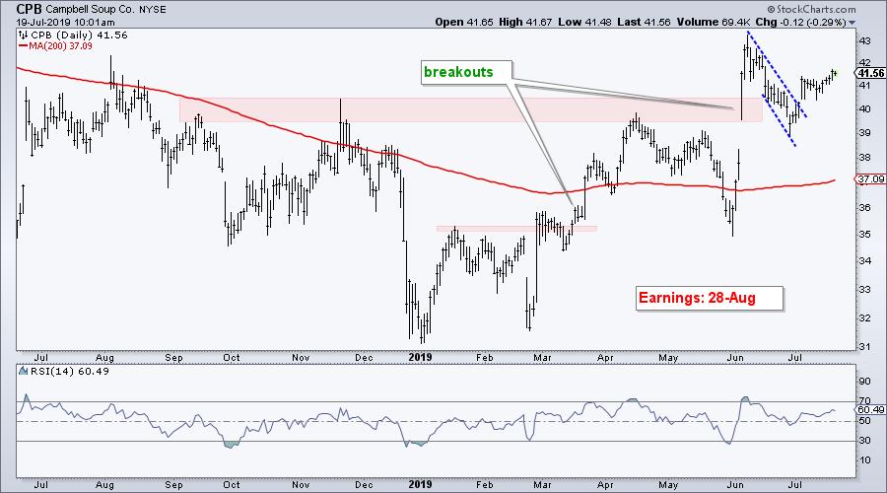This screenshot has width=887, height=493.
Task: Click the High 41.67 value
Action: [526, 22]
